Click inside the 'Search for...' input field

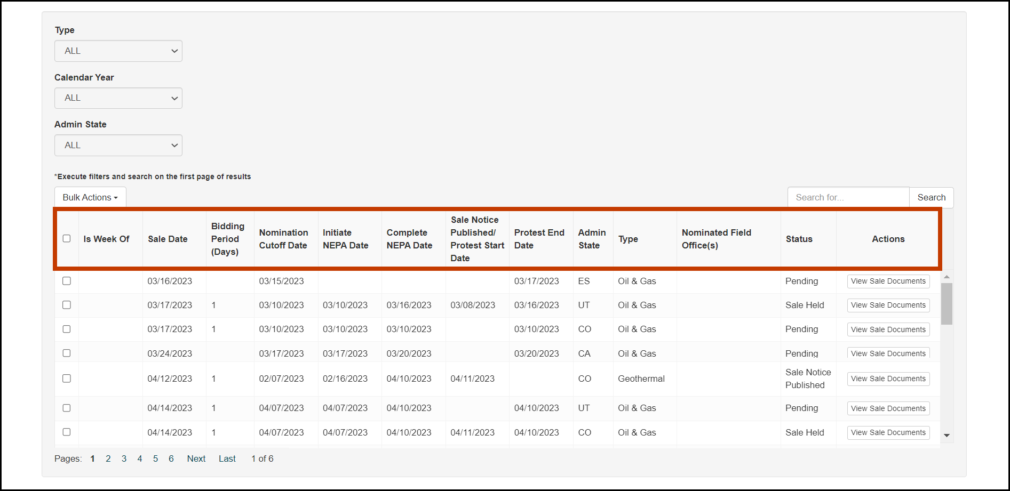[x=848, y=197]
